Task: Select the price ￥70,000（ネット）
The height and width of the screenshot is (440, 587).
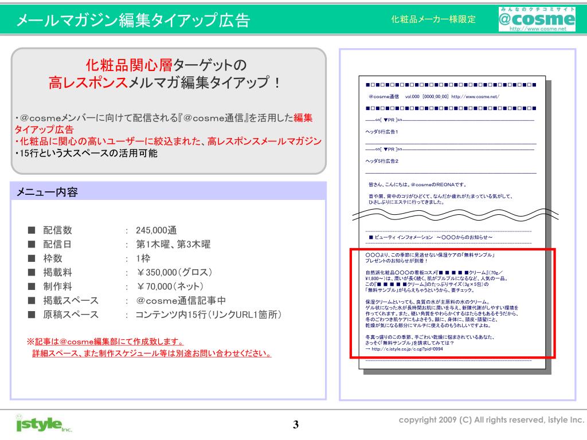Action: point(170,286)
